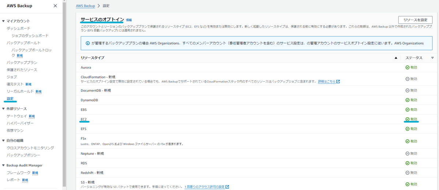Sort by ステータス column arrow
This screenshot has height=190, width=439.
click(x=432, y=58)
